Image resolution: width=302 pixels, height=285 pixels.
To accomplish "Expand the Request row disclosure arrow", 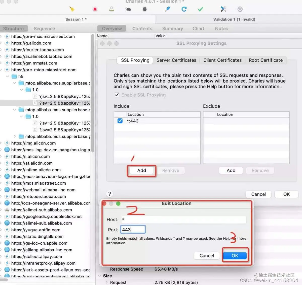I will [x=106, y=282].
